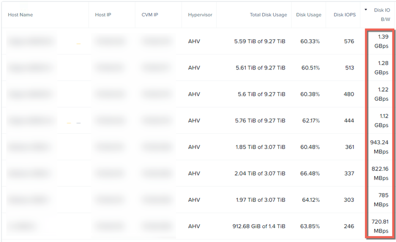This screenshot has height=242, width=396.
Task: Click AHV in the 513 IOPS row
Action: (x=194, y=67)
